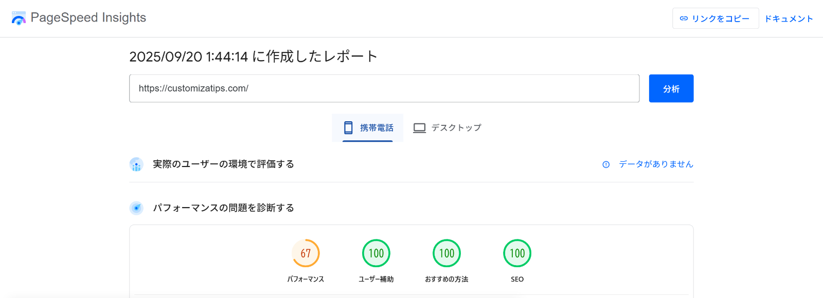Switch to the デスクトップ tab
This screenshot has height=298, width=823.
pos(448,127)
